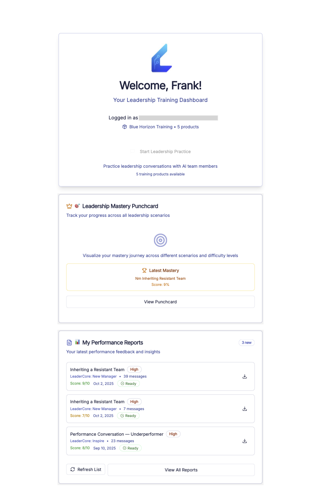Click the crown icon in the Punchcard header
The height and width of the screenshot is (497, 321).
(x=69, y=206)
